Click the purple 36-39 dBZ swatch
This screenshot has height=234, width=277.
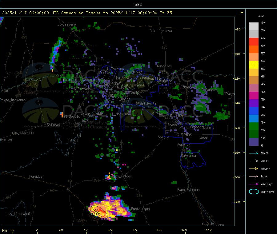click(254, 103)
